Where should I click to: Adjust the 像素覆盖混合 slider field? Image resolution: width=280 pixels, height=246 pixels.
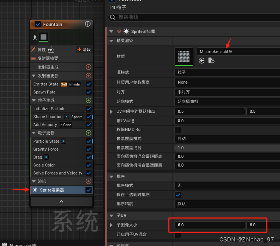[227, 148]
